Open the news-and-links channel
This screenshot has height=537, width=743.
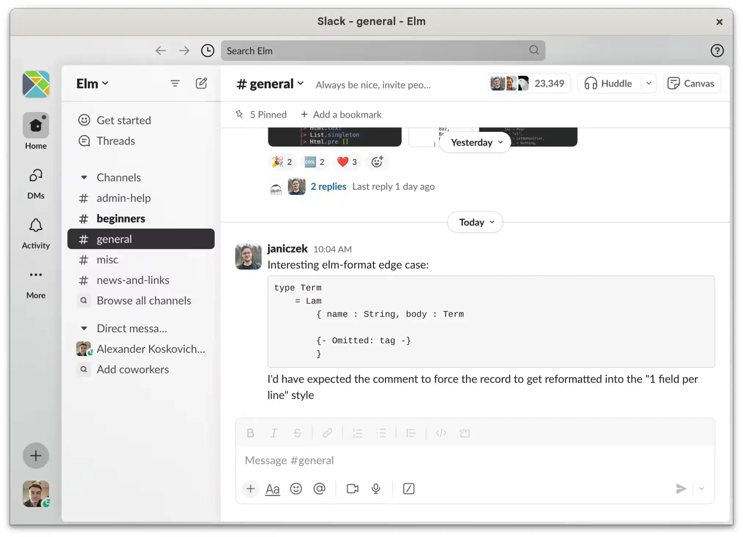[141, 280]
